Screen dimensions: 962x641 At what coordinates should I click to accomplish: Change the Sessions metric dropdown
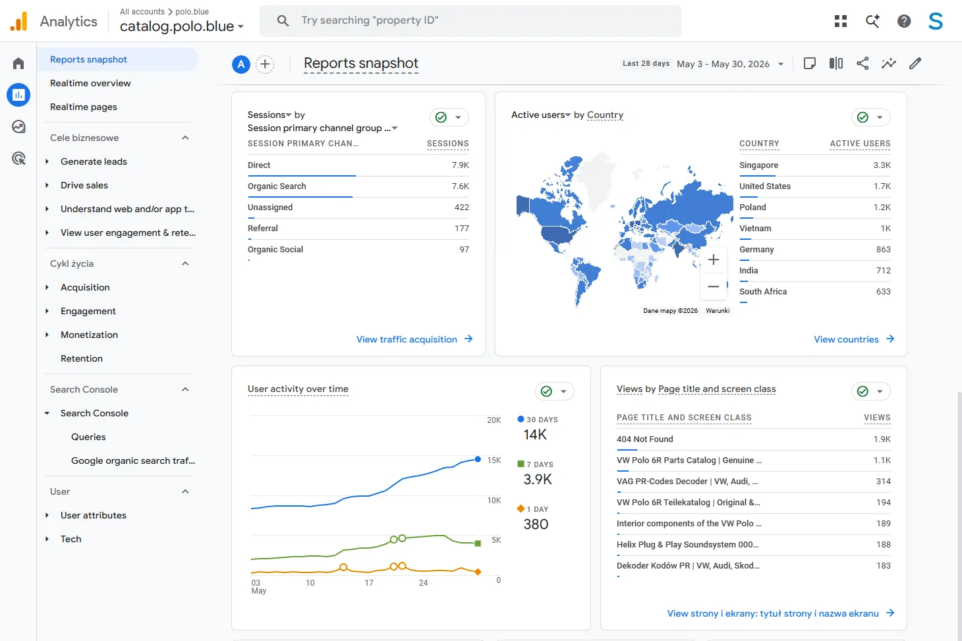tap(269, 115)
